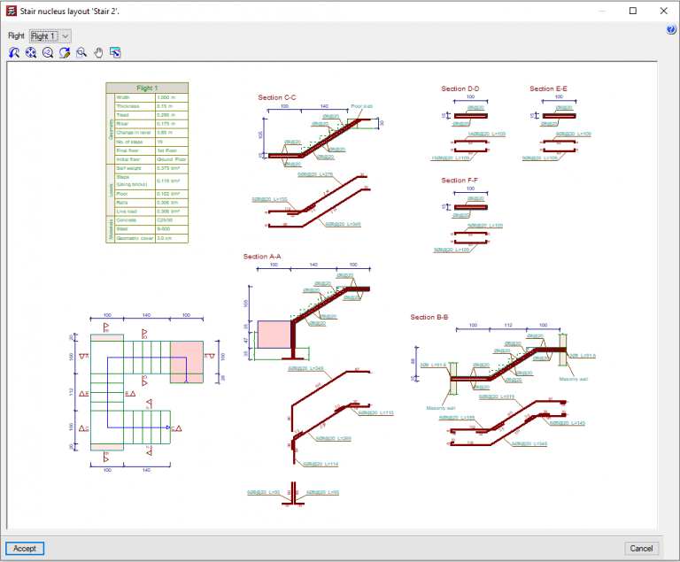Open help with the blue question mark
This screenshot has height=562, width=680.
(x=671, y=29)
